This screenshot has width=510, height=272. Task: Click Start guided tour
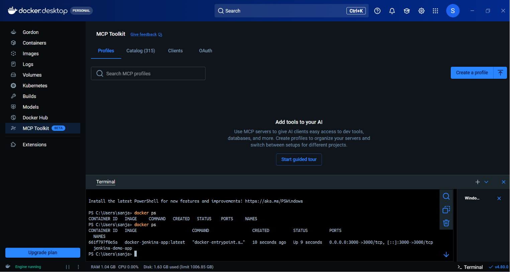[x=299, y=160]
